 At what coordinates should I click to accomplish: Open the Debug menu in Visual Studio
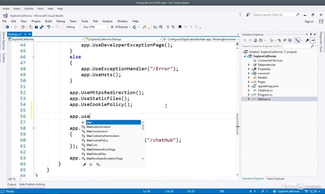60,21
